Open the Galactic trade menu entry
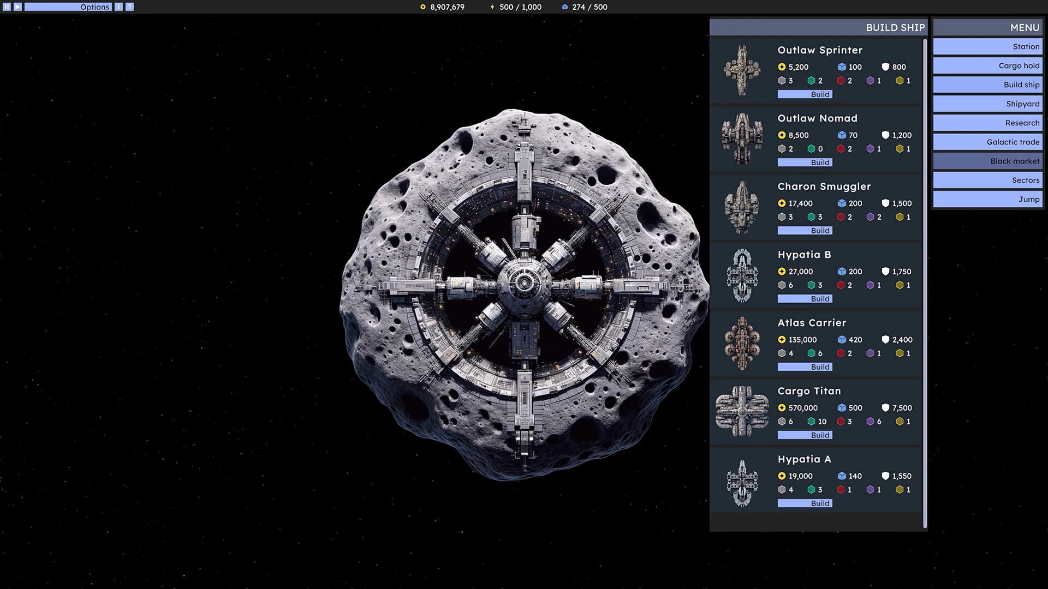Image resolution: width=1048 pixels, height=589 pixels. point(987,142)
